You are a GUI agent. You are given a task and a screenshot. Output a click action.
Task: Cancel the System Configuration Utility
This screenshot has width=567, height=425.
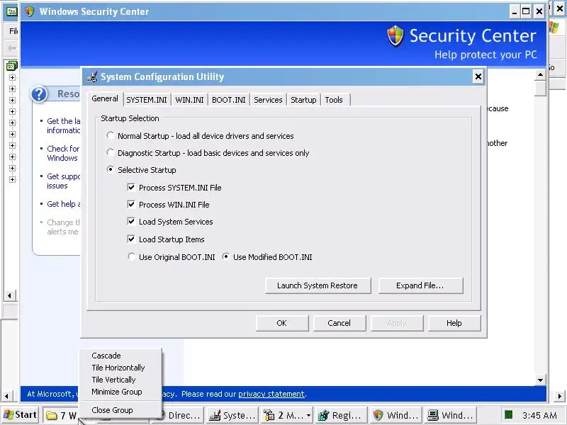click(x=339, y=323)
